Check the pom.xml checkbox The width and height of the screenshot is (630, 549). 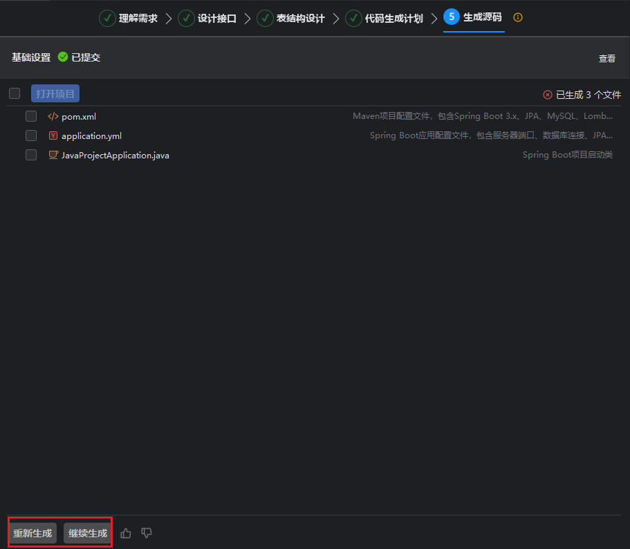[x=31, y=116]
